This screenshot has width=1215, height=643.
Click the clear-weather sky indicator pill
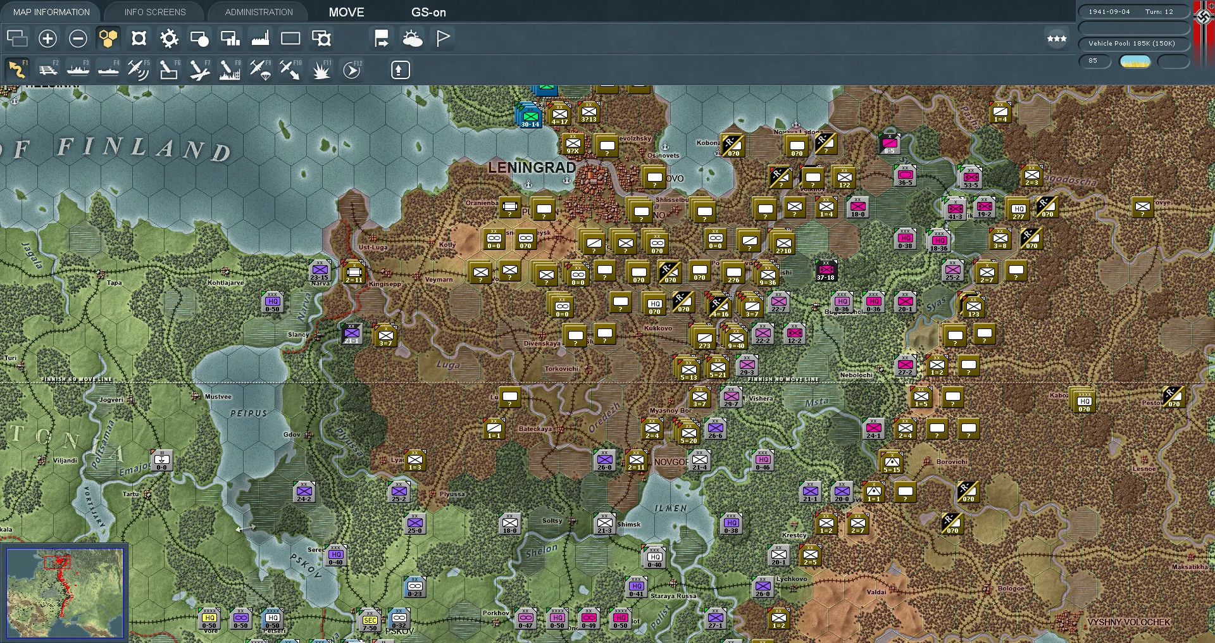(x=1135, y=61)
